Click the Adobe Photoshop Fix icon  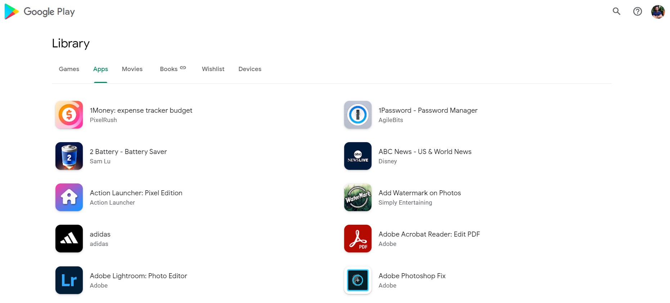(358, 280)
